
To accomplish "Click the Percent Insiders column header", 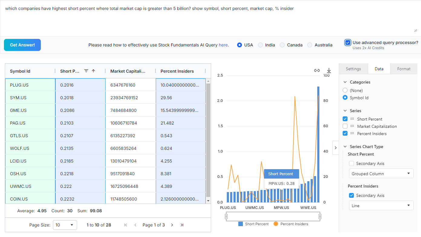I will point(181,71).
